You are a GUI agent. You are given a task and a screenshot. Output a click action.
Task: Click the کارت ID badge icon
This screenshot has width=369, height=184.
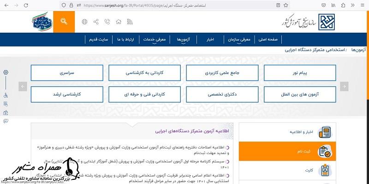[325, 170]
